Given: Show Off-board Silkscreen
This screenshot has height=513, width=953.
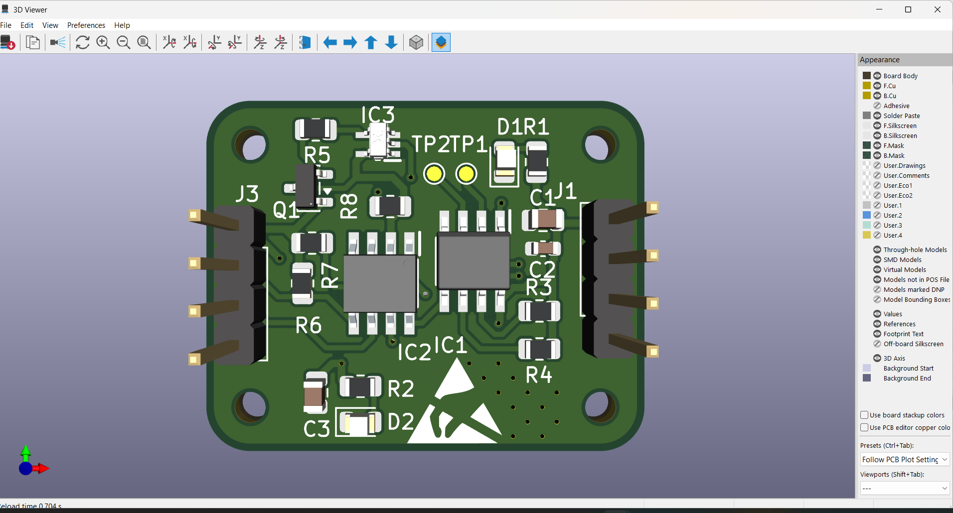Looking at the screenshot, I should [x=877, y=344].
